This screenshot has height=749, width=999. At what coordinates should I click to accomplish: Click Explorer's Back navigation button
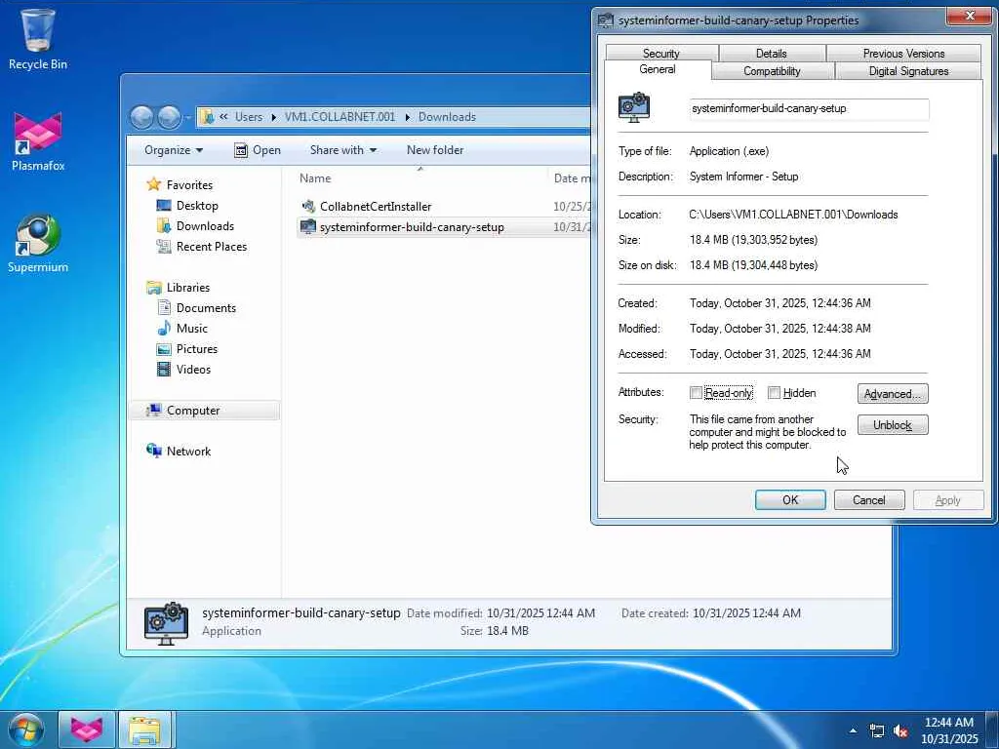(142, 117)
